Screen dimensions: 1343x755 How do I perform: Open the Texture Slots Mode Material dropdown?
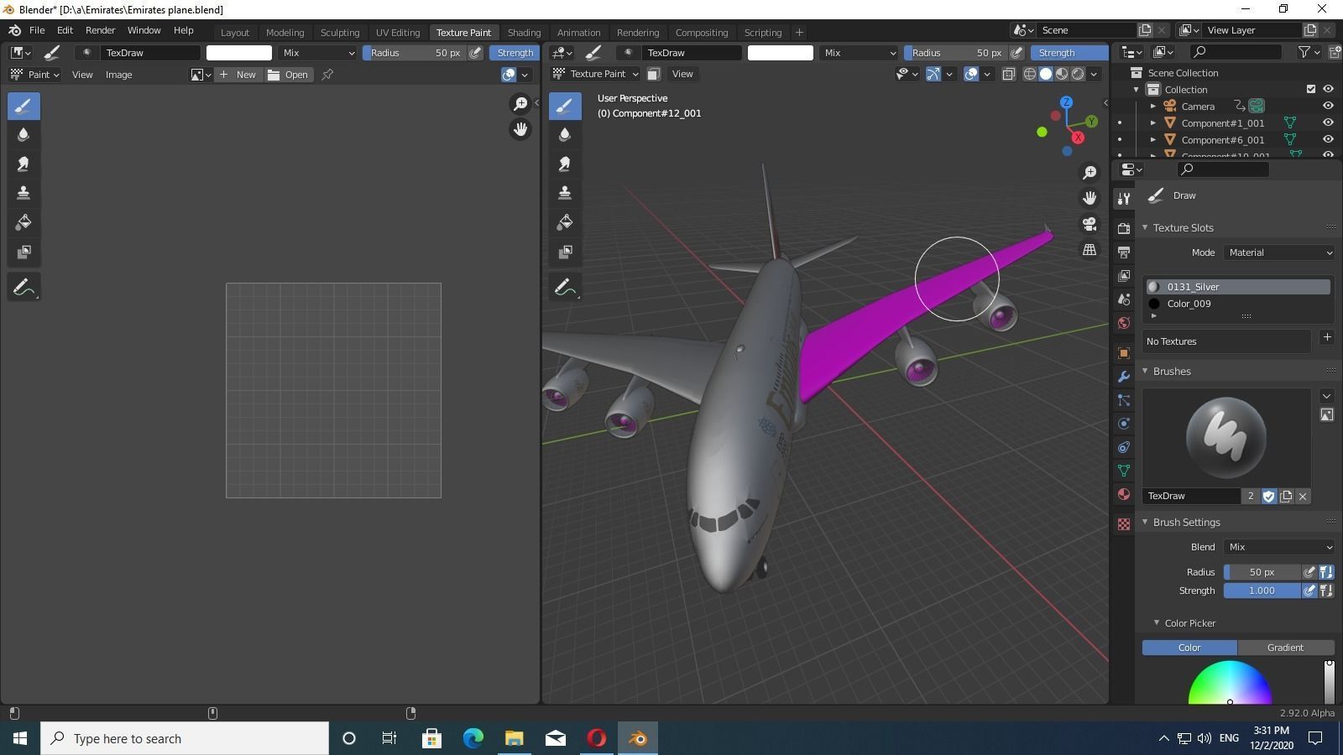(x=1278, y=253)
